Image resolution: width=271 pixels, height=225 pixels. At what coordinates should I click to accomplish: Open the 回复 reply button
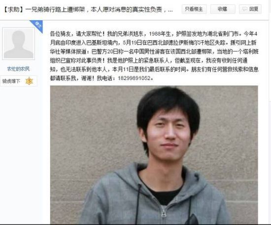pos(250,9)
